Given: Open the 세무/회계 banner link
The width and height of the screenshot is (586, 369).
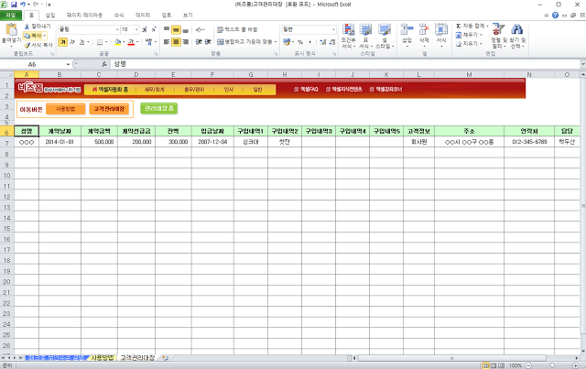Looking at the screenshot, I should coord(155,90).
